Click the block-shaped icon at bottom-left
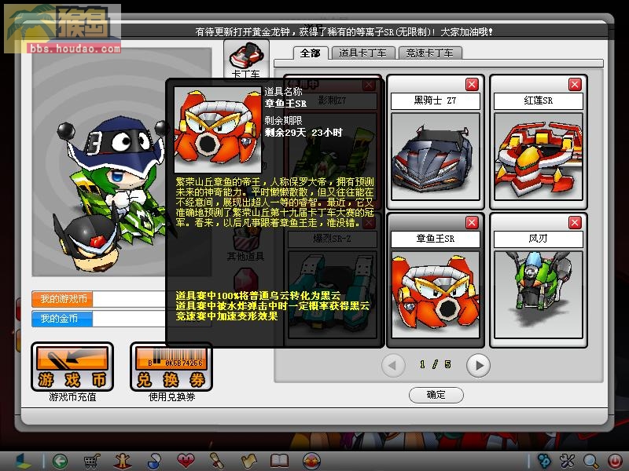Viewport: 629px width, 471px height. (22, 461)
